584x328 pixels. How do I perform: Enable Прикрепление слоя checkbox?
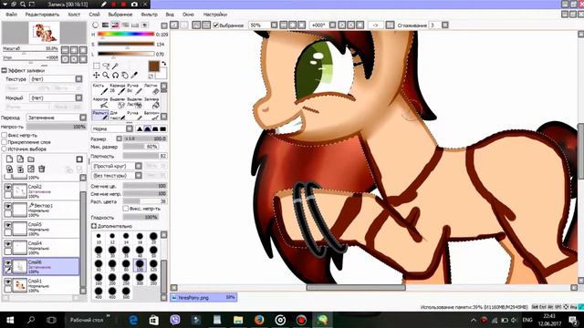click(5, 142)
